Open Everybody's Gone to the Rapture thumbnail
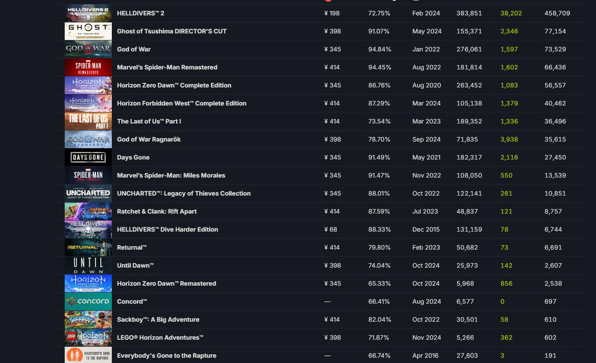The height and width of the screenshot is (363, 596). click(x=88, y=355)
